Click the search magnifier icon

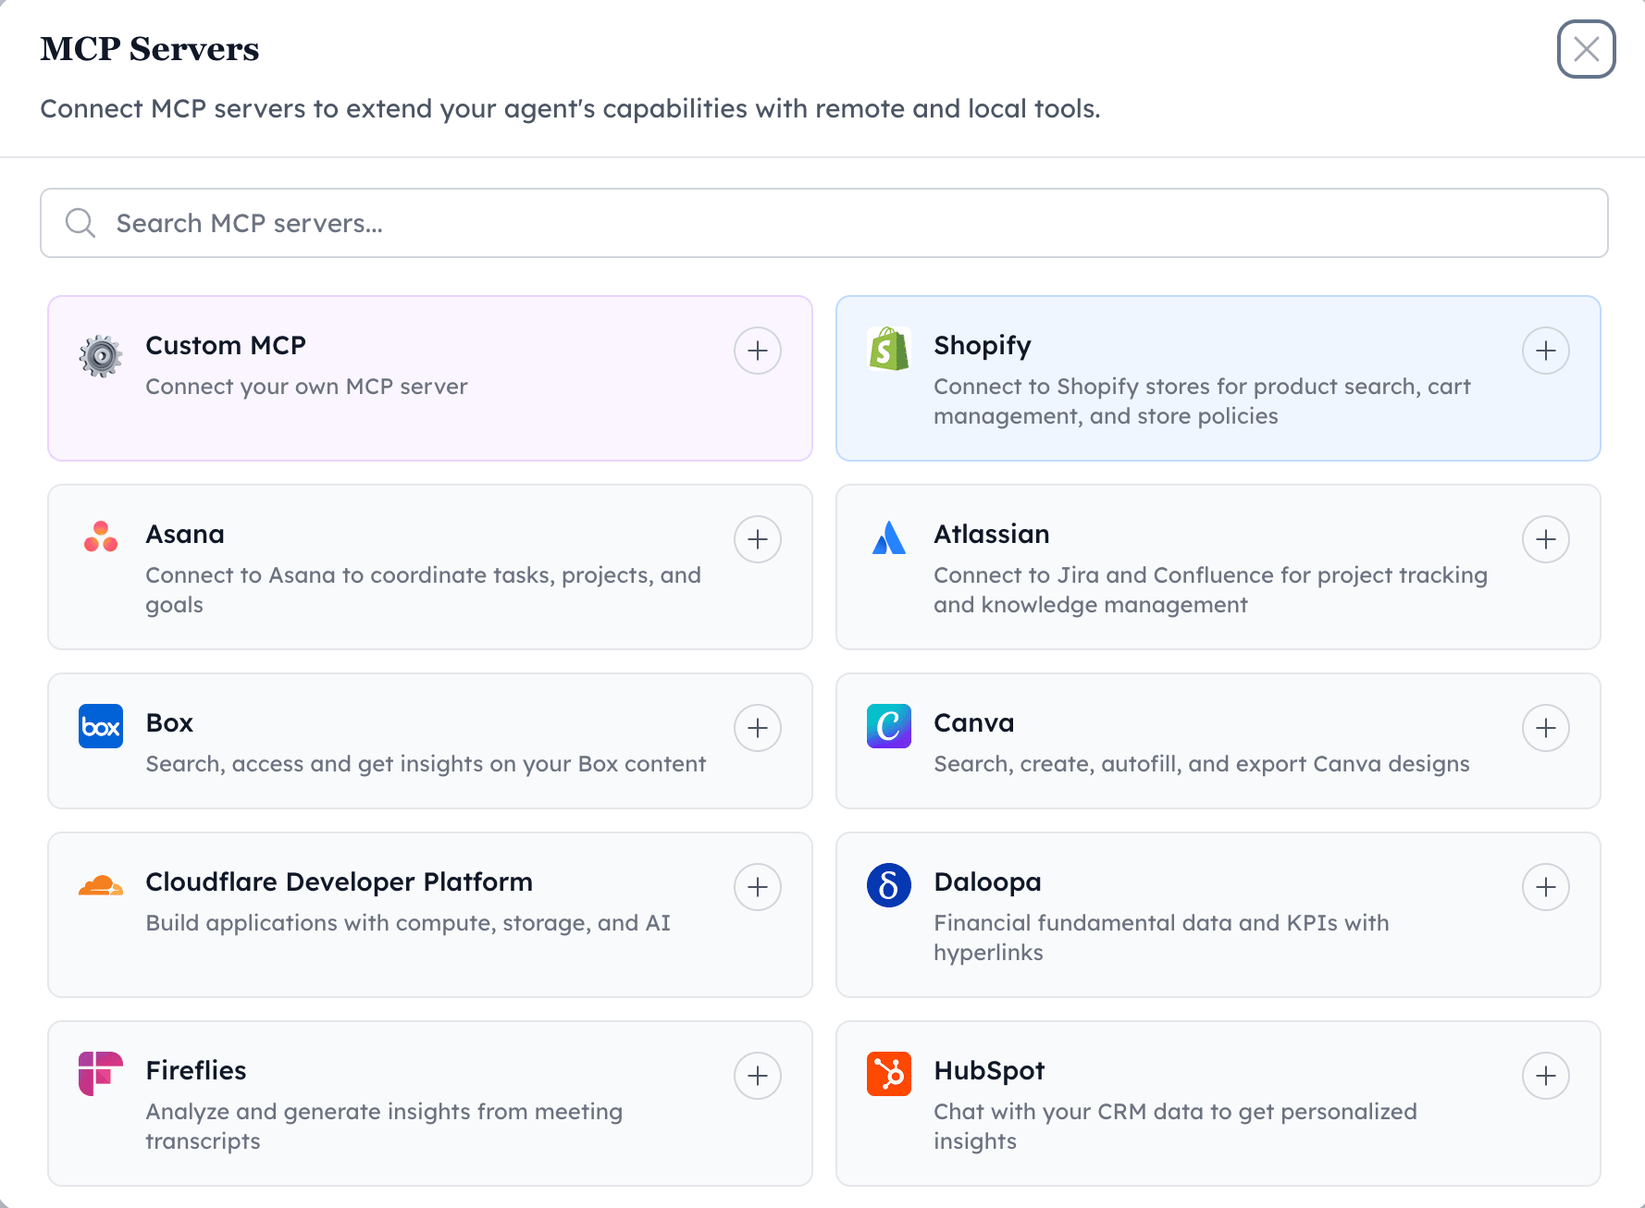[80, 223]
